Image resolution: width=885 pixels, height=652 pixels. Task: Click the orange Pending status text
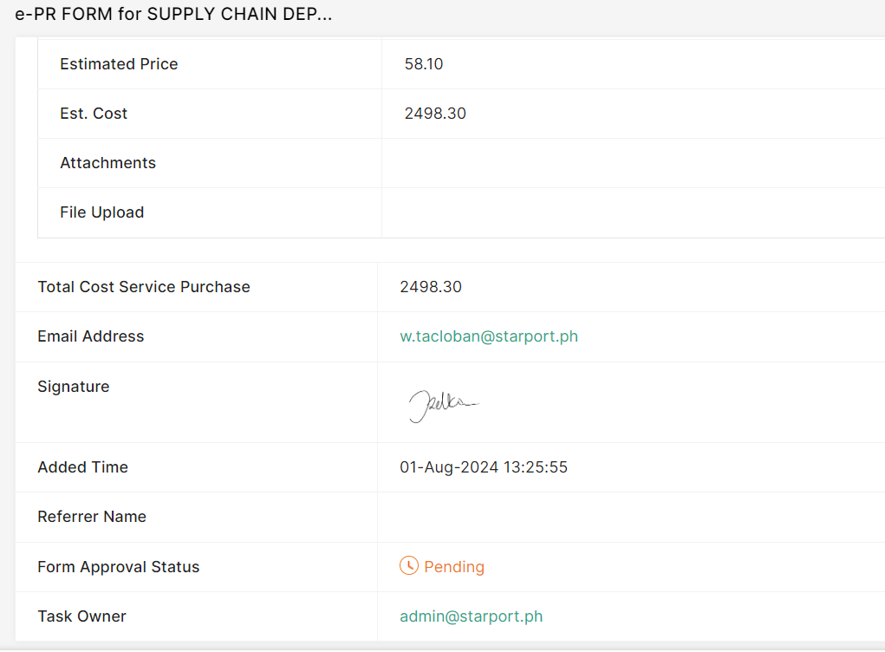(x=454, y=567)
